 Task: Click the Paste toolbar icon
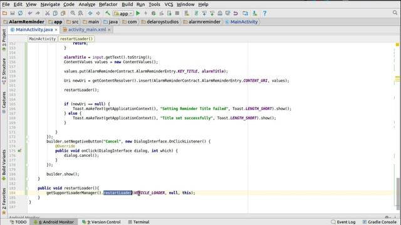point(63,13)
